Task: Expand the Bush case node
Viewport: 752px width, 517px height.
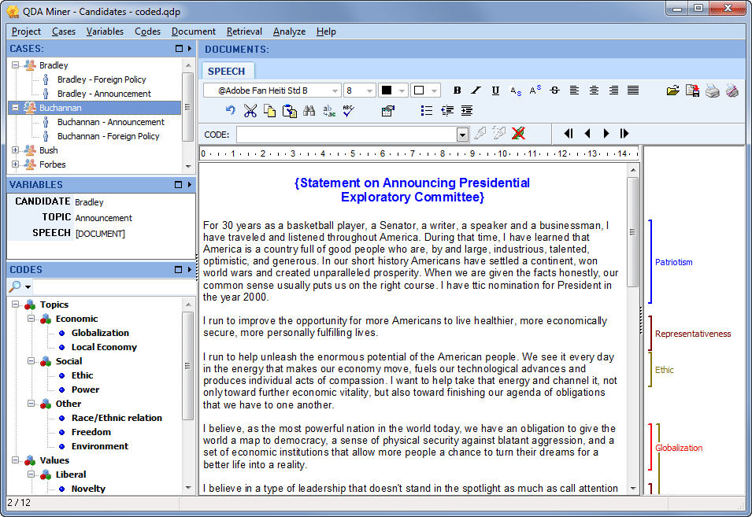Action: pyautogui.click(x=15, y=150)
